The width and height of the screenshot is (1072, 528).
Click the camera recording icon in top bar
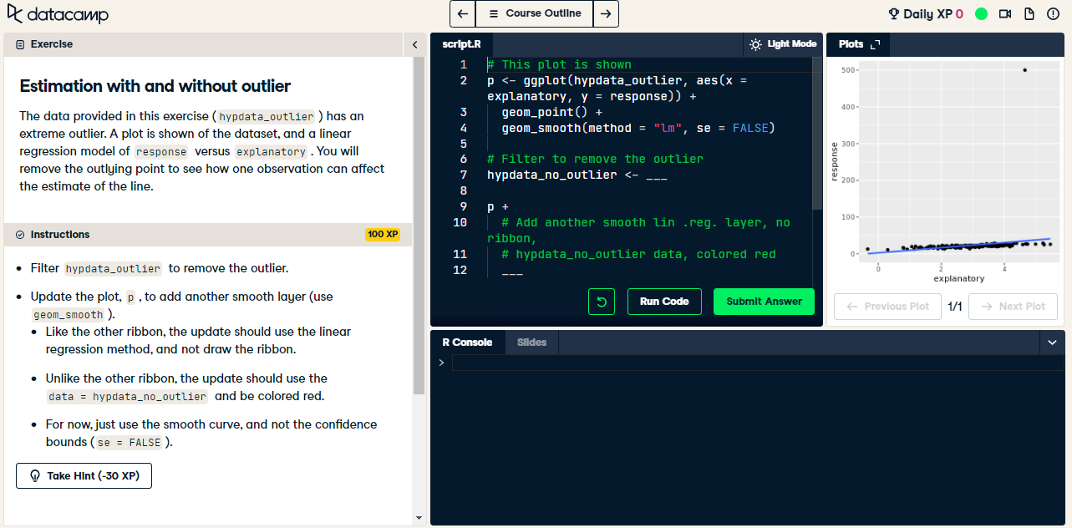point(1005,13)
